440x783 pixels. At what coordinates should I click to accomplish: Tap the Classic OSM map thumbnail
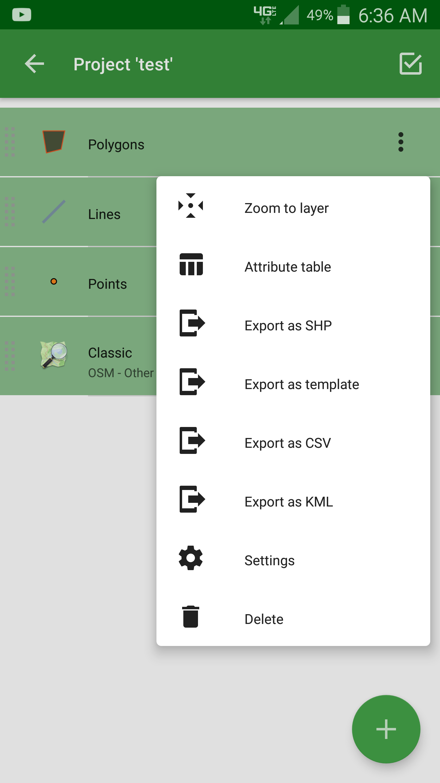point(54,355)
